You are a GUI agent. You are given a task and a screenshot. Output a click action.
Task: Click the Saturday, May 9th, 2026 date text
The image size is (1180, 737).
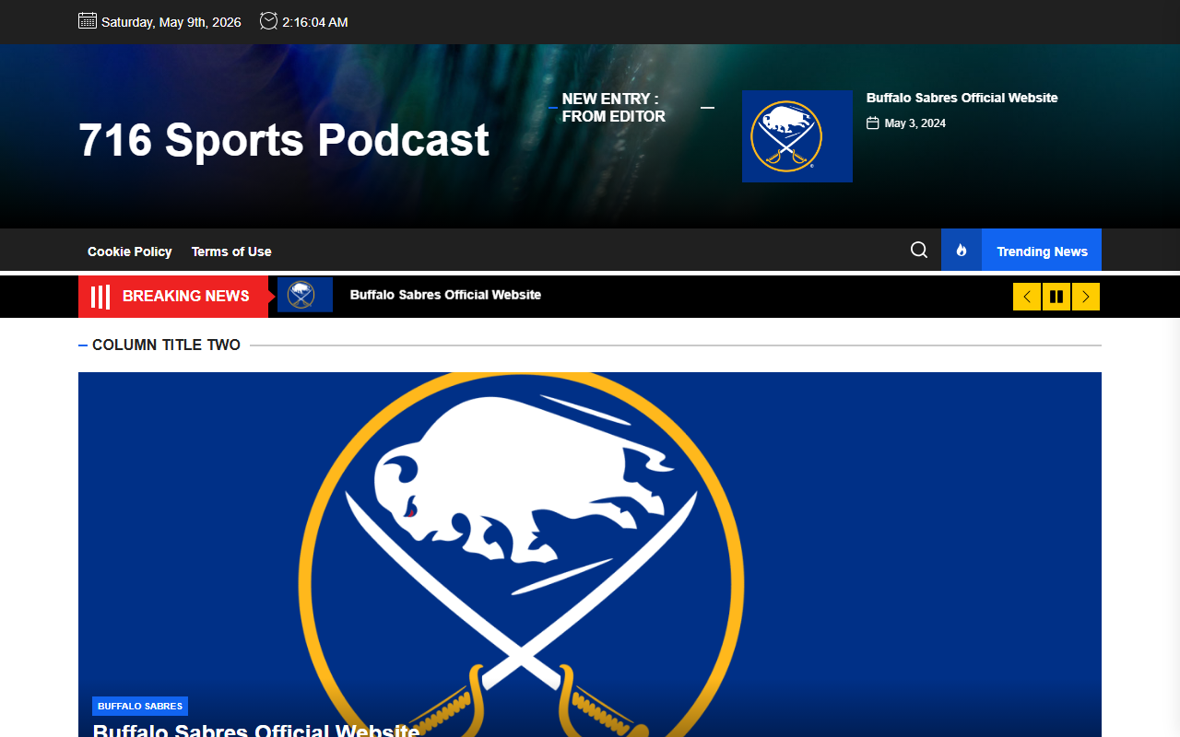click(x=171, y=22)
